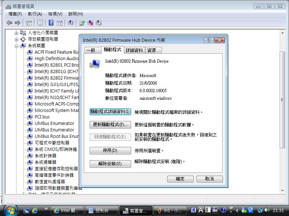The height and width of the screenshot is (216, 289).
Task: Switch to the 控制台 taskbar button
Action: pyautogui.click(x=102, y=211)
